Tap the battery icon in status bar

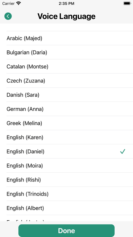(127, 3)
